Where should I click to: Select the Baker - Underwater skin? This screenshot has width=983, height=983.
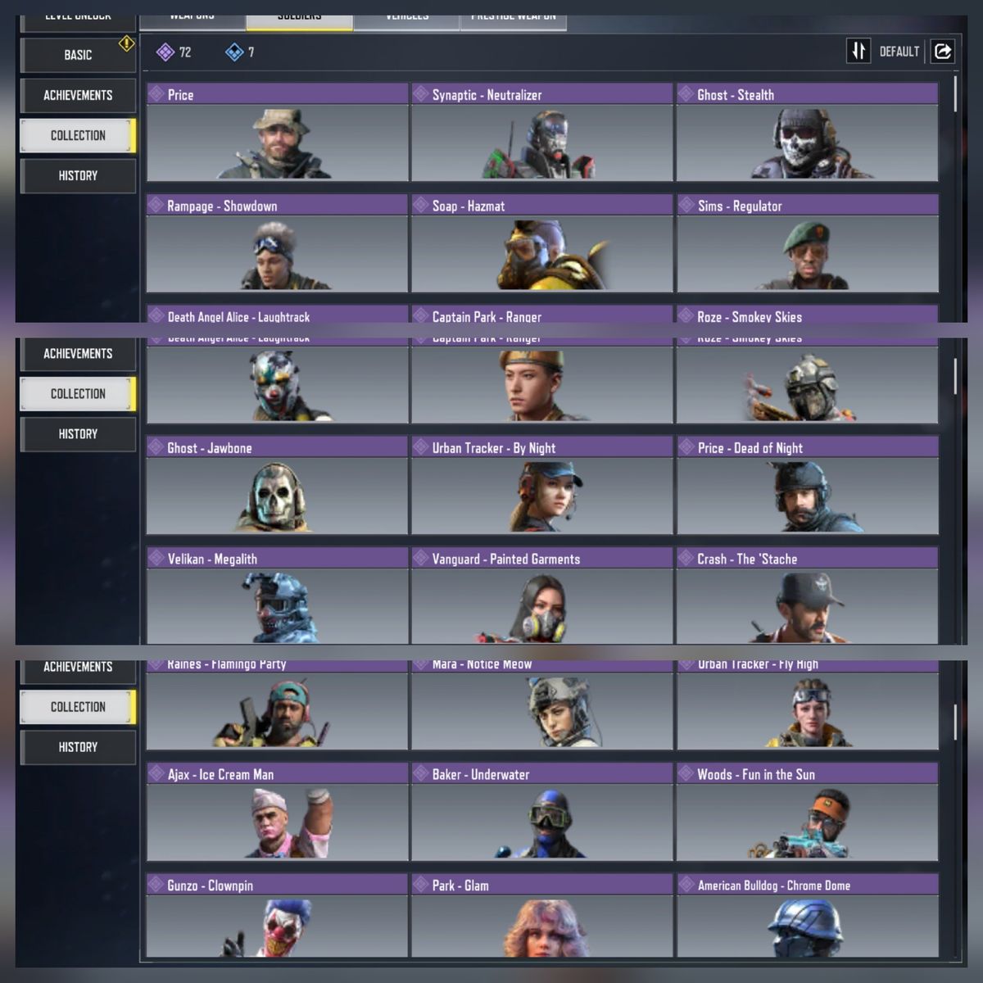coord(541,822)
